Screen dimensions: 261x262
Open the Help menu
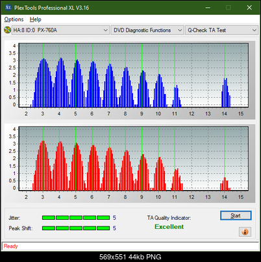tap(35, 19)
